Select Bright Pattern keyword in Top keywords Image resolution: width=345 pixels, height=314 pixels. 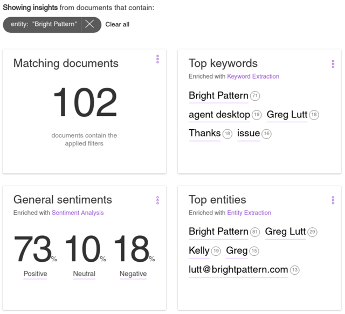pyautogui.click(x=218, y=96)
